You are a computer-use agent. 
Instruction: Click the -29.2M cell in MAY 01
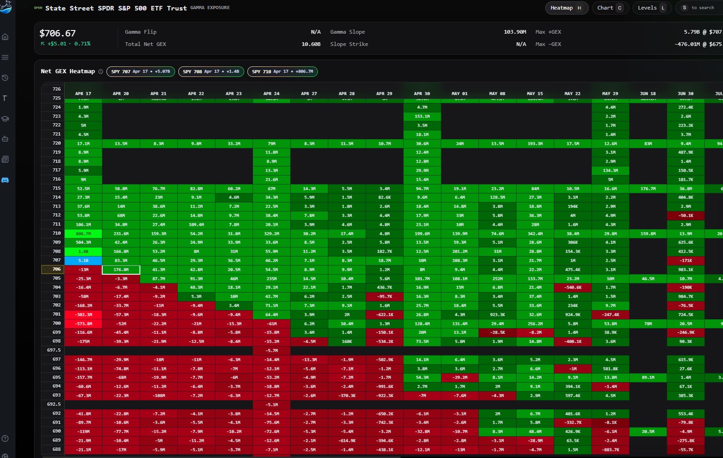coord(460,377)
